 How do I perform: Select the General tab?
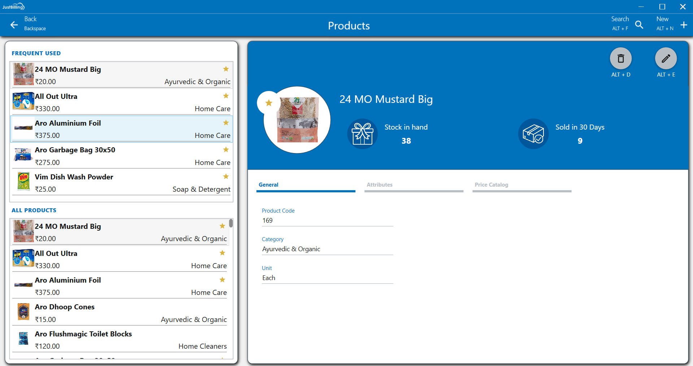(306, 185)
